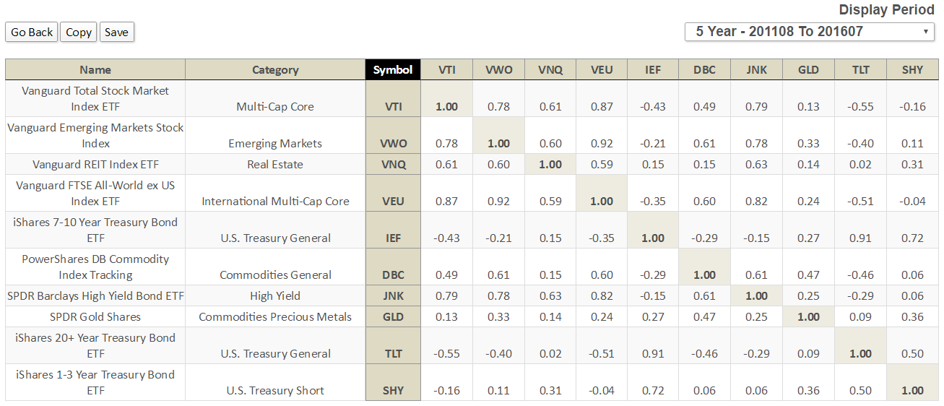944x406 pixels.
Task: Select the TLT symbol row cell
Action: point(394,353)
